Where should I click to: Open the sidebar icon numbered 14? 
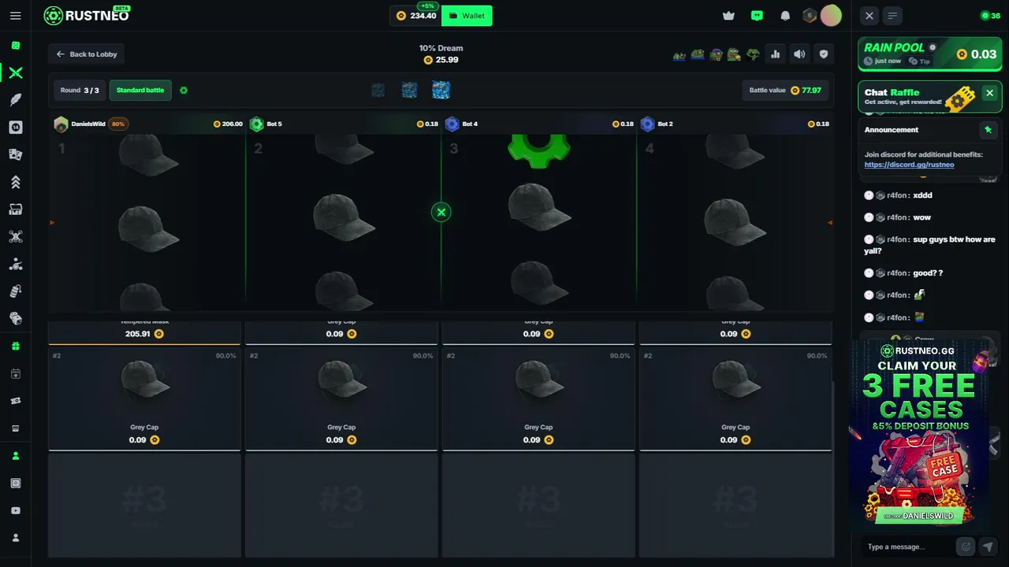pyautogui.click(x=16, y=128)
